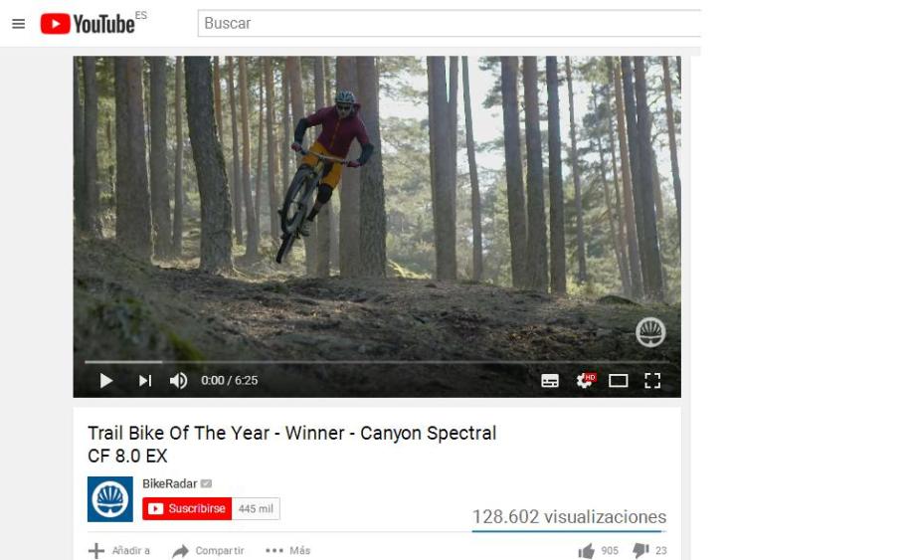This screenshot has height=560, width=912.
Task: Expand the Más options menu
Action: click(x=287, y=551)
